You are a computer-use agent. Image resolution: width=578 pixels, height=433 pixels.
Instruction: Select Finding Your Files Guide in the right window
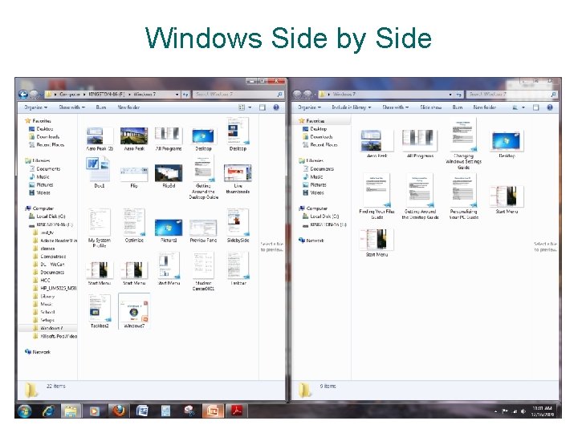point(377,196)
